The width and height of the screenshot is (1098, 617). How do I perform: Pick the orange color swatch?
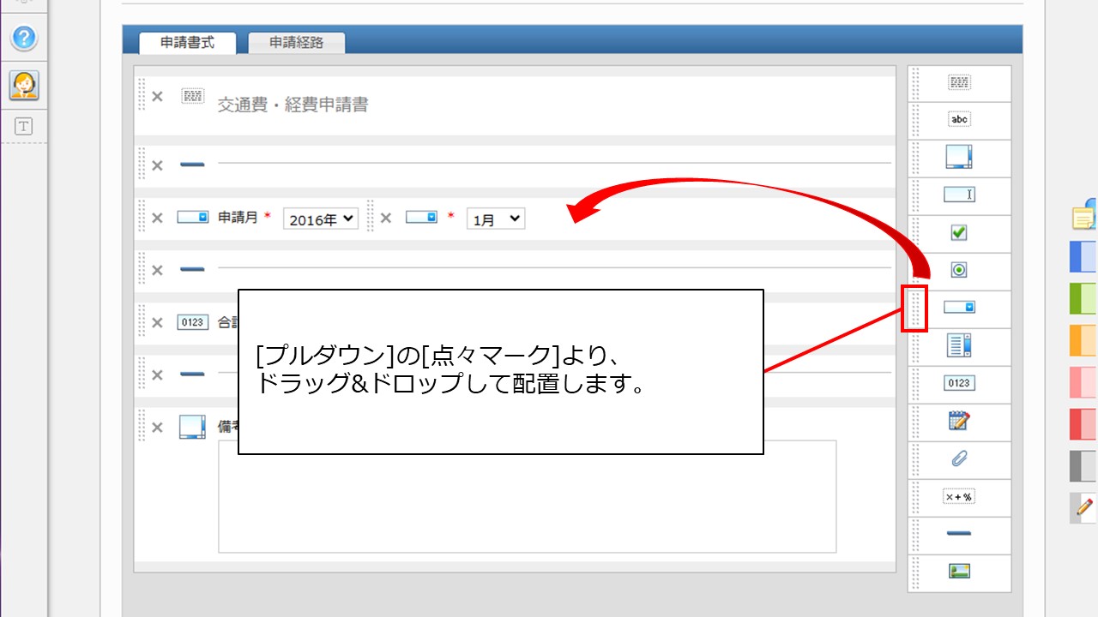tap(1083, 340)
